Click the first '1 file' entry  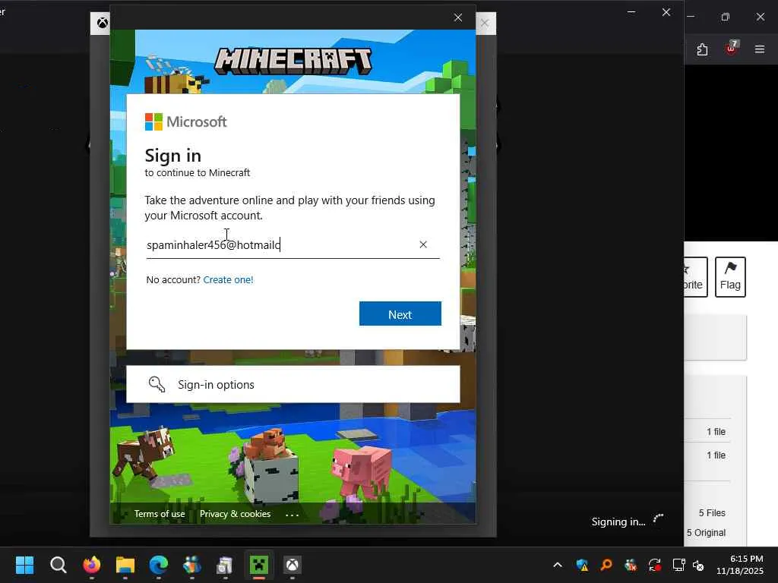[716, 431]
